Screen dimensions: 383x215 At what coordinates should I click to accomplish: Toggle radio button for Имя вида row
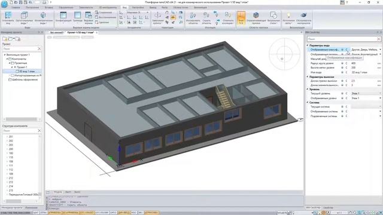coord(342,72)
